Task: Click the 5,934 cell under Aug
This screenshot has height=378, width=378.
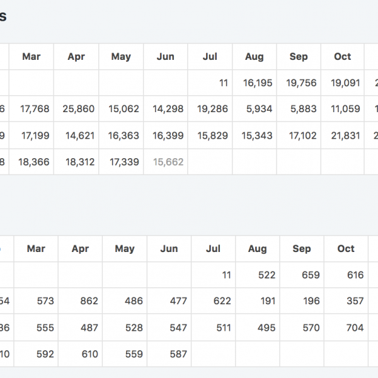Action: [260, 109]
